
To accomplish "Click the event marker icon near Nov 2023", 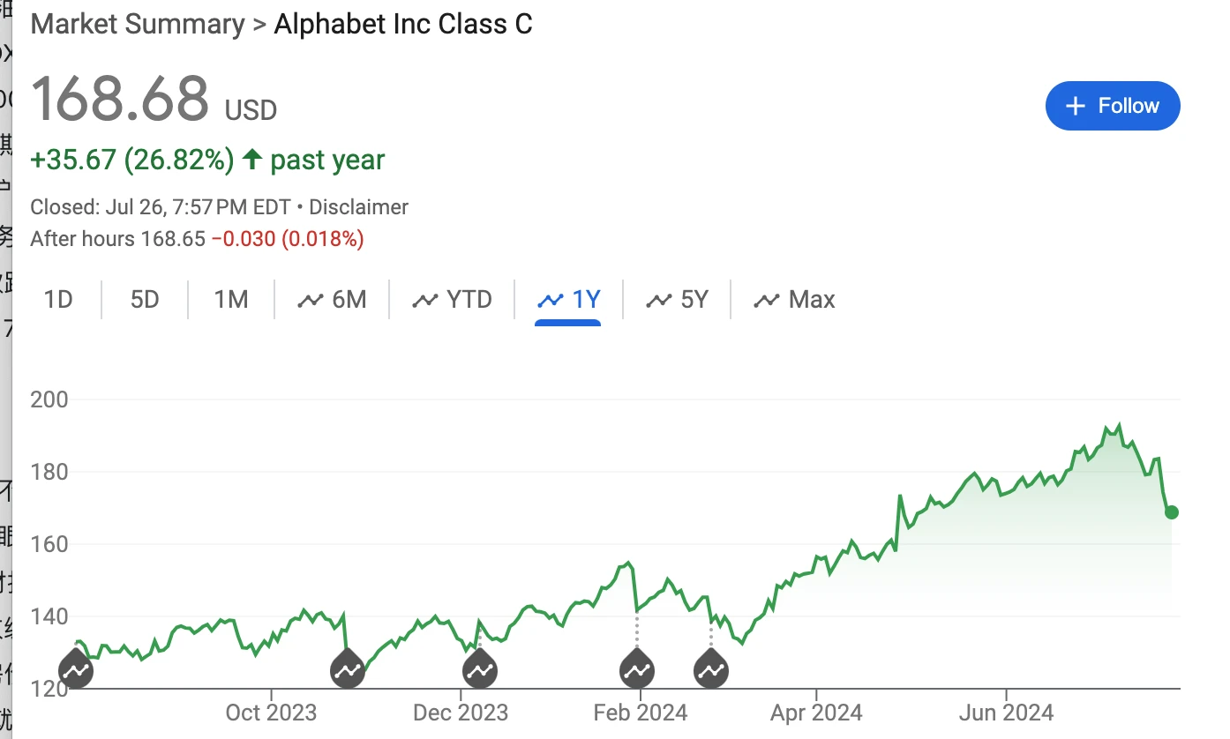I will coord(348,671).
